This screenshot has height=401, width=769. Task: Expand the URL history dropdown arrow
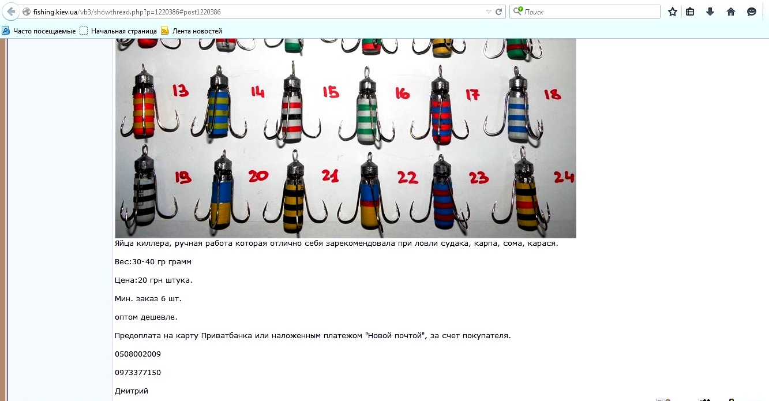coord(489,12)
